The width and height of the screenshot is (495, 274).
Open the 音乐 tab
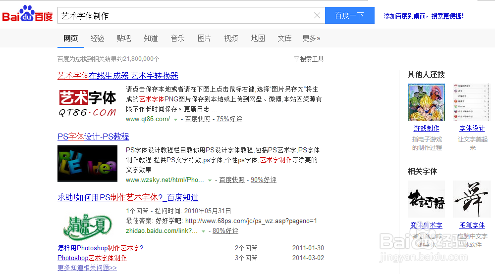[x=177, y=39]
